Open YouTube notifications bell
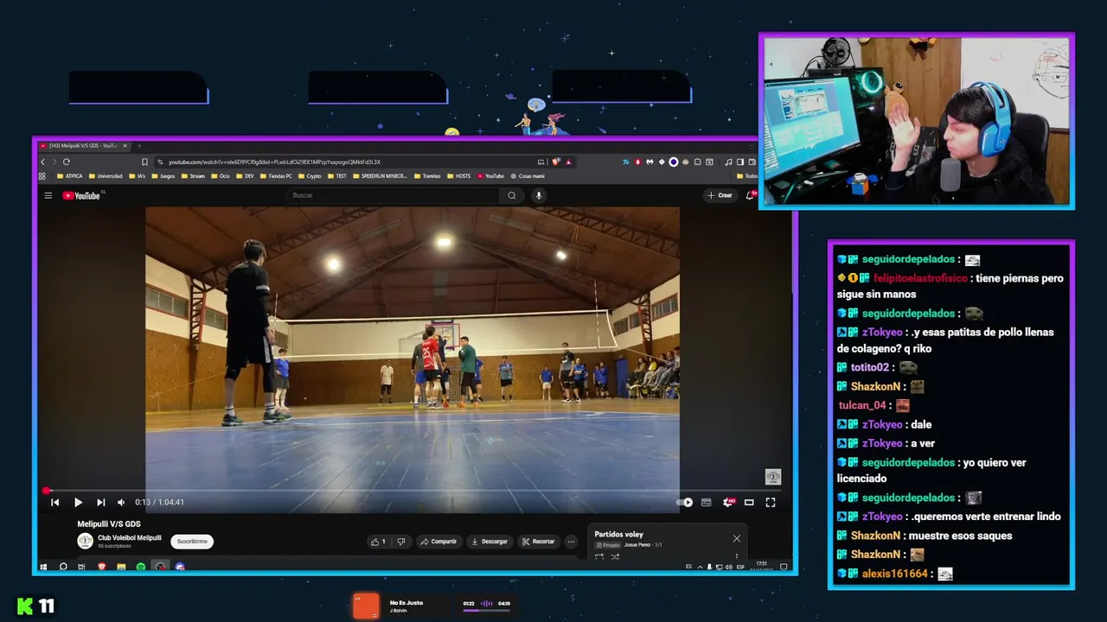 [x=750, y=195]
